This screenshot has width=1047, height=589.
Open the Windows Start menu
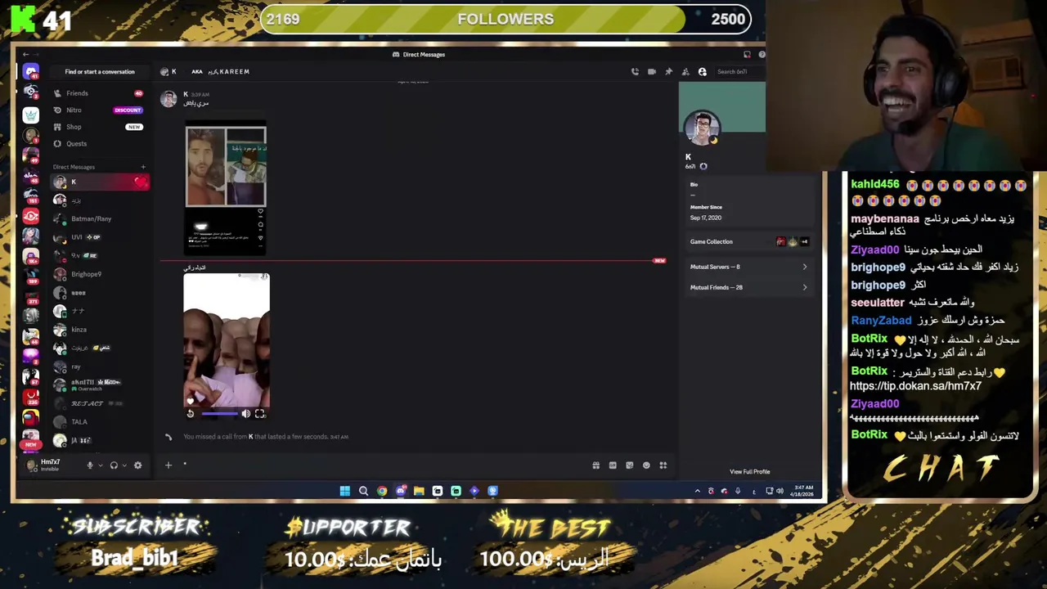344,491
